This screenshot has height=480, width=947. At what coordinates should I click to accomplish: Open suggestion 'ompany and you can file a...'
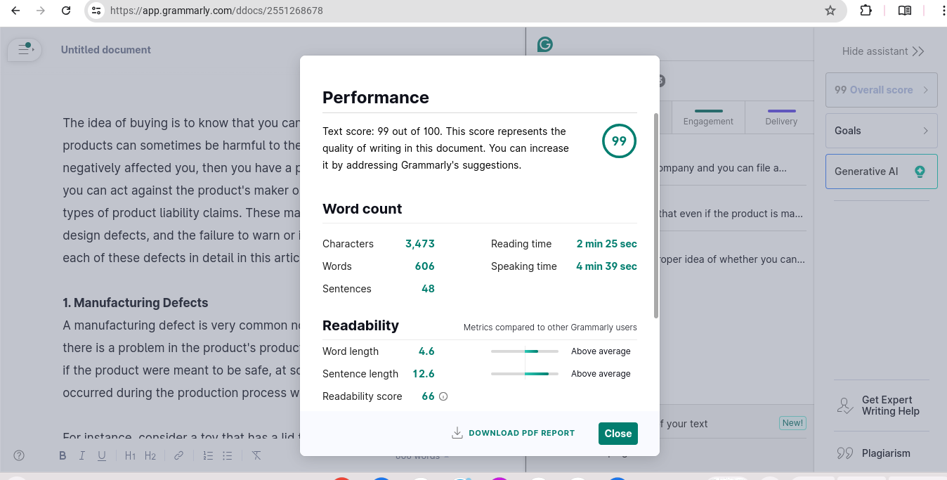723,168
